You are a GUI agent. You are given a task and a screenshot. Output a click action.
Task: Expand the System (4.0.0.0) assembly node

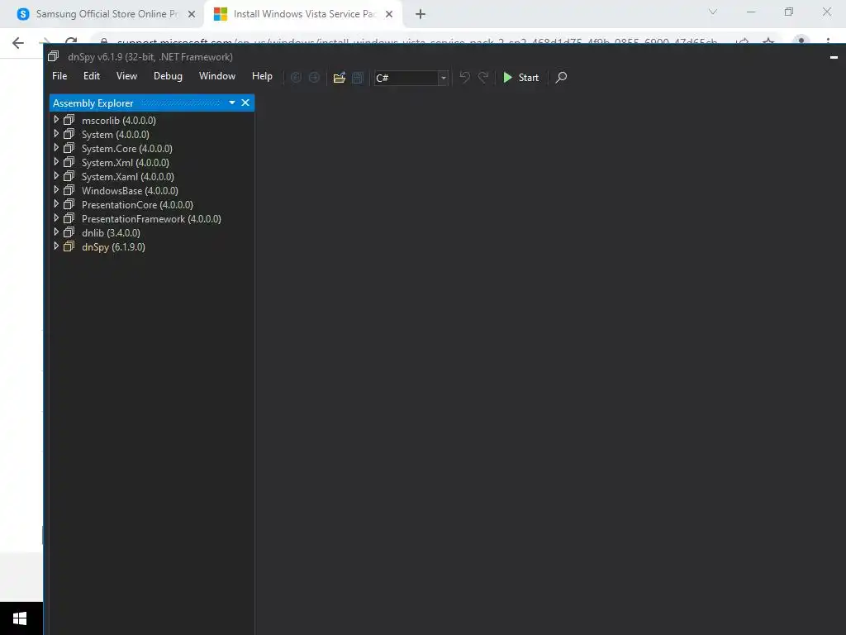56,133
